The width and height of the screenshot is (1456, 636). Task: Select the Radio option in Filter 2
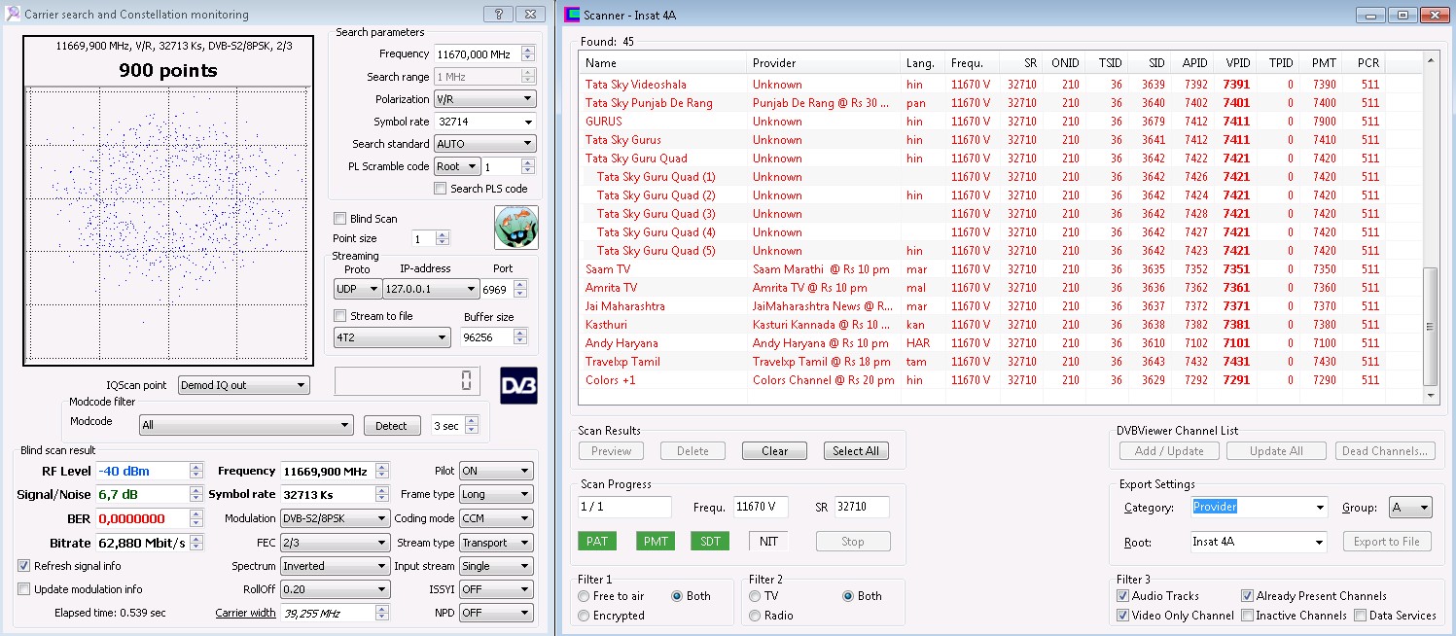click(755, 616)
